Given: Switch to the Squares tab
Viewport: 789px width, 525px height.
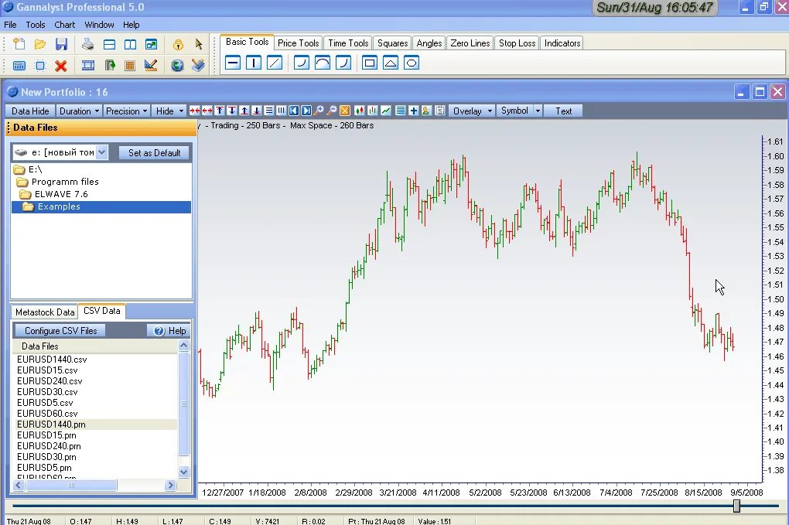Looking at the screenshot, I should [x=392, y=43].
